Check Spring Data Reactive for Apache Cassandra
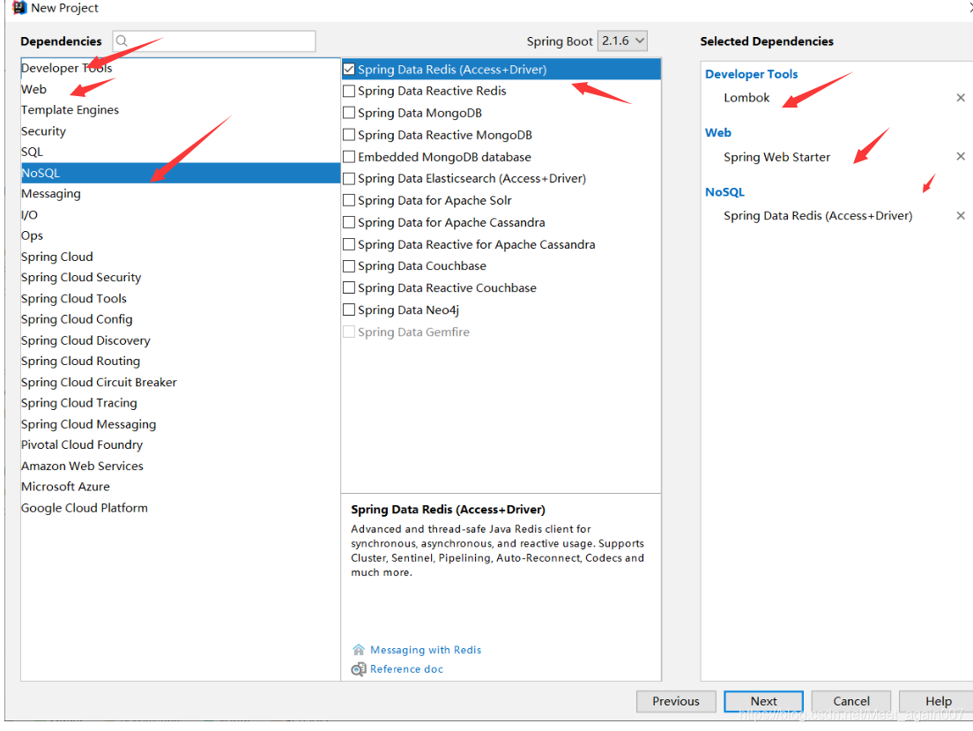The height and width of the screenshot is (731, 973). point(349,244)
